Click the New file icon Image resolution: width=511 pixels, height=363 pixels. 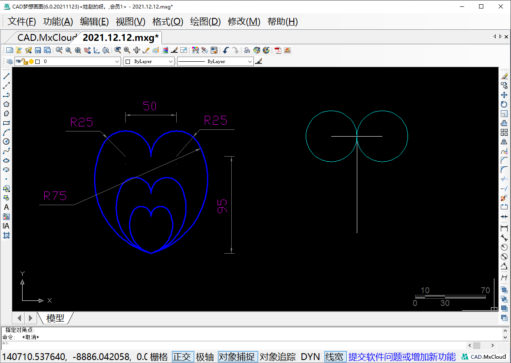9,50
